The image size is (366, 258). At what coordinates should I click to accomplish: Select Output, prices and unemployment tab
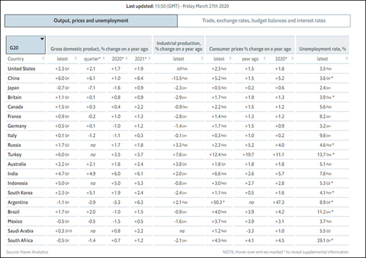[91, 21]
